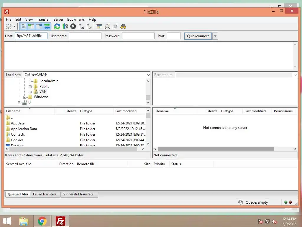Select Windows folder in tree
The image size is (302, 227).
click(x=41, y=97)
